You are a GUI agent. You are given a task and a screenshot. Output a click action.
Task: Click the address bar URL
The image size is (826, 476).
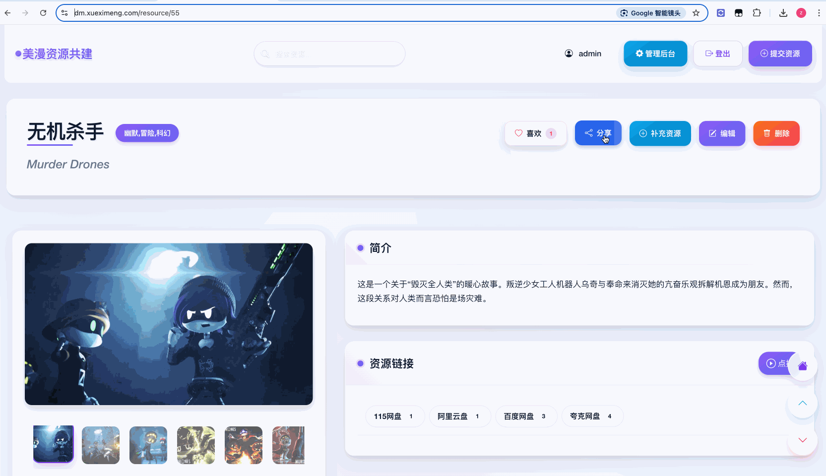127,13
